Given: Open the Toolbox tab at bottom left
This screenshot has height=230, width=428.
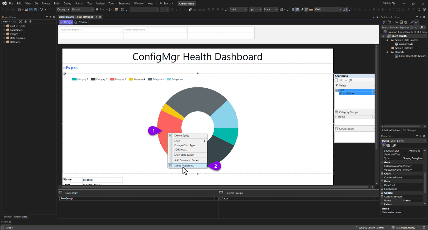Looking at the screenshot, I should click(7, 217).
